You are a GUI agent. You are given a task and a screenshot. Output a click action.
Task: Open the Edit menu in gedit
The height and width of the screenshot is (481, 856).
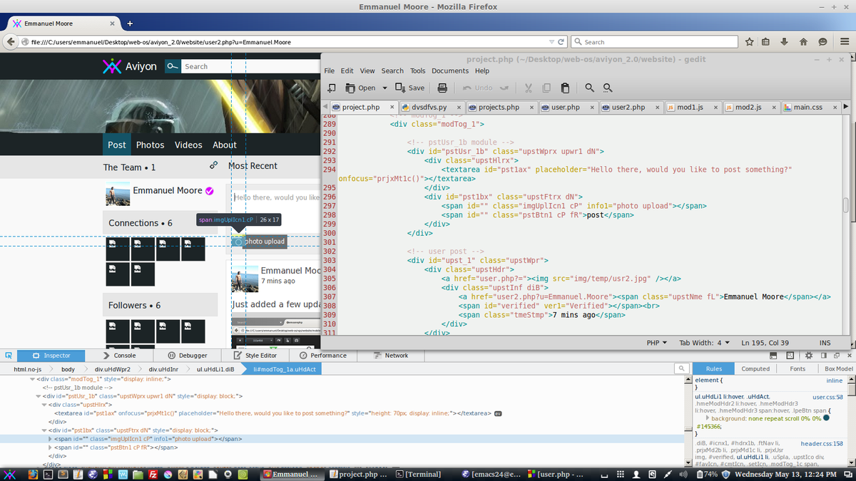(x=347, y=71)
